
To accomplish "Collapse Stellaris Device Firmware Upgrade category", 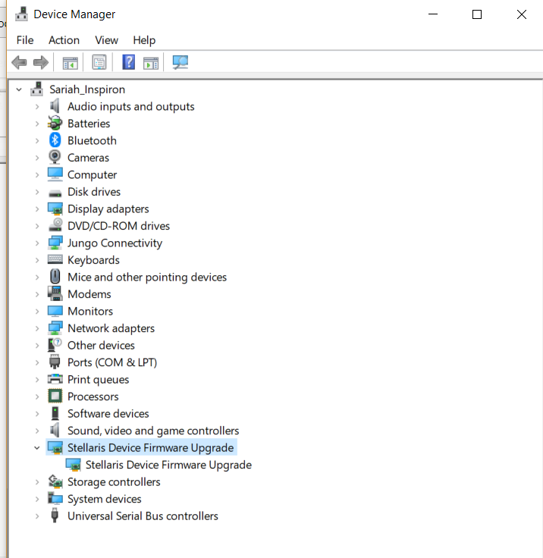I will pos(36,448).
